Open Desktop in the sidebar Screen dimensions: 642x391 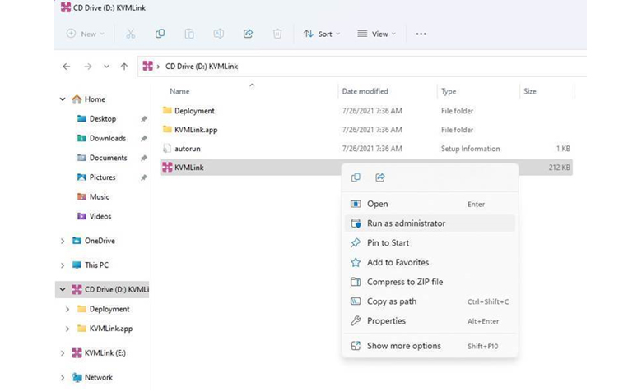pyautogui.click(x=102, y=119)
